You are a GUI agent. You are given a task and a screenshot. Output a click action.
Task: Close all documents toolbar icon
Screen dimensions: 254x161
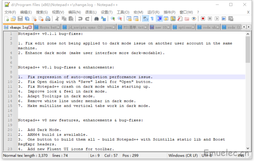41,19
